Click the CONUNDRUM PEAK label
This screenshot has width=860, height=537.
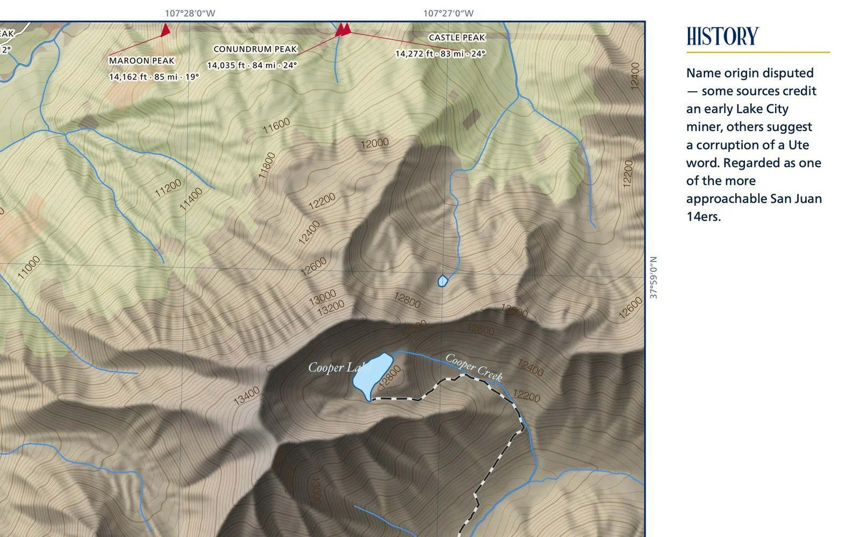(x=255, y=49)
